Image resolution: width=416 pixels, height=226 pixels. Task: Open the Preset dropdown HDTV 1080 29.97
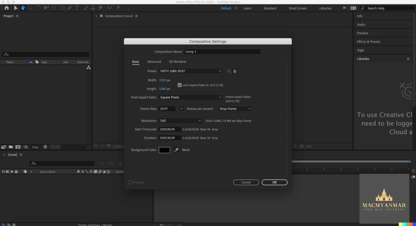pos(191,71)
